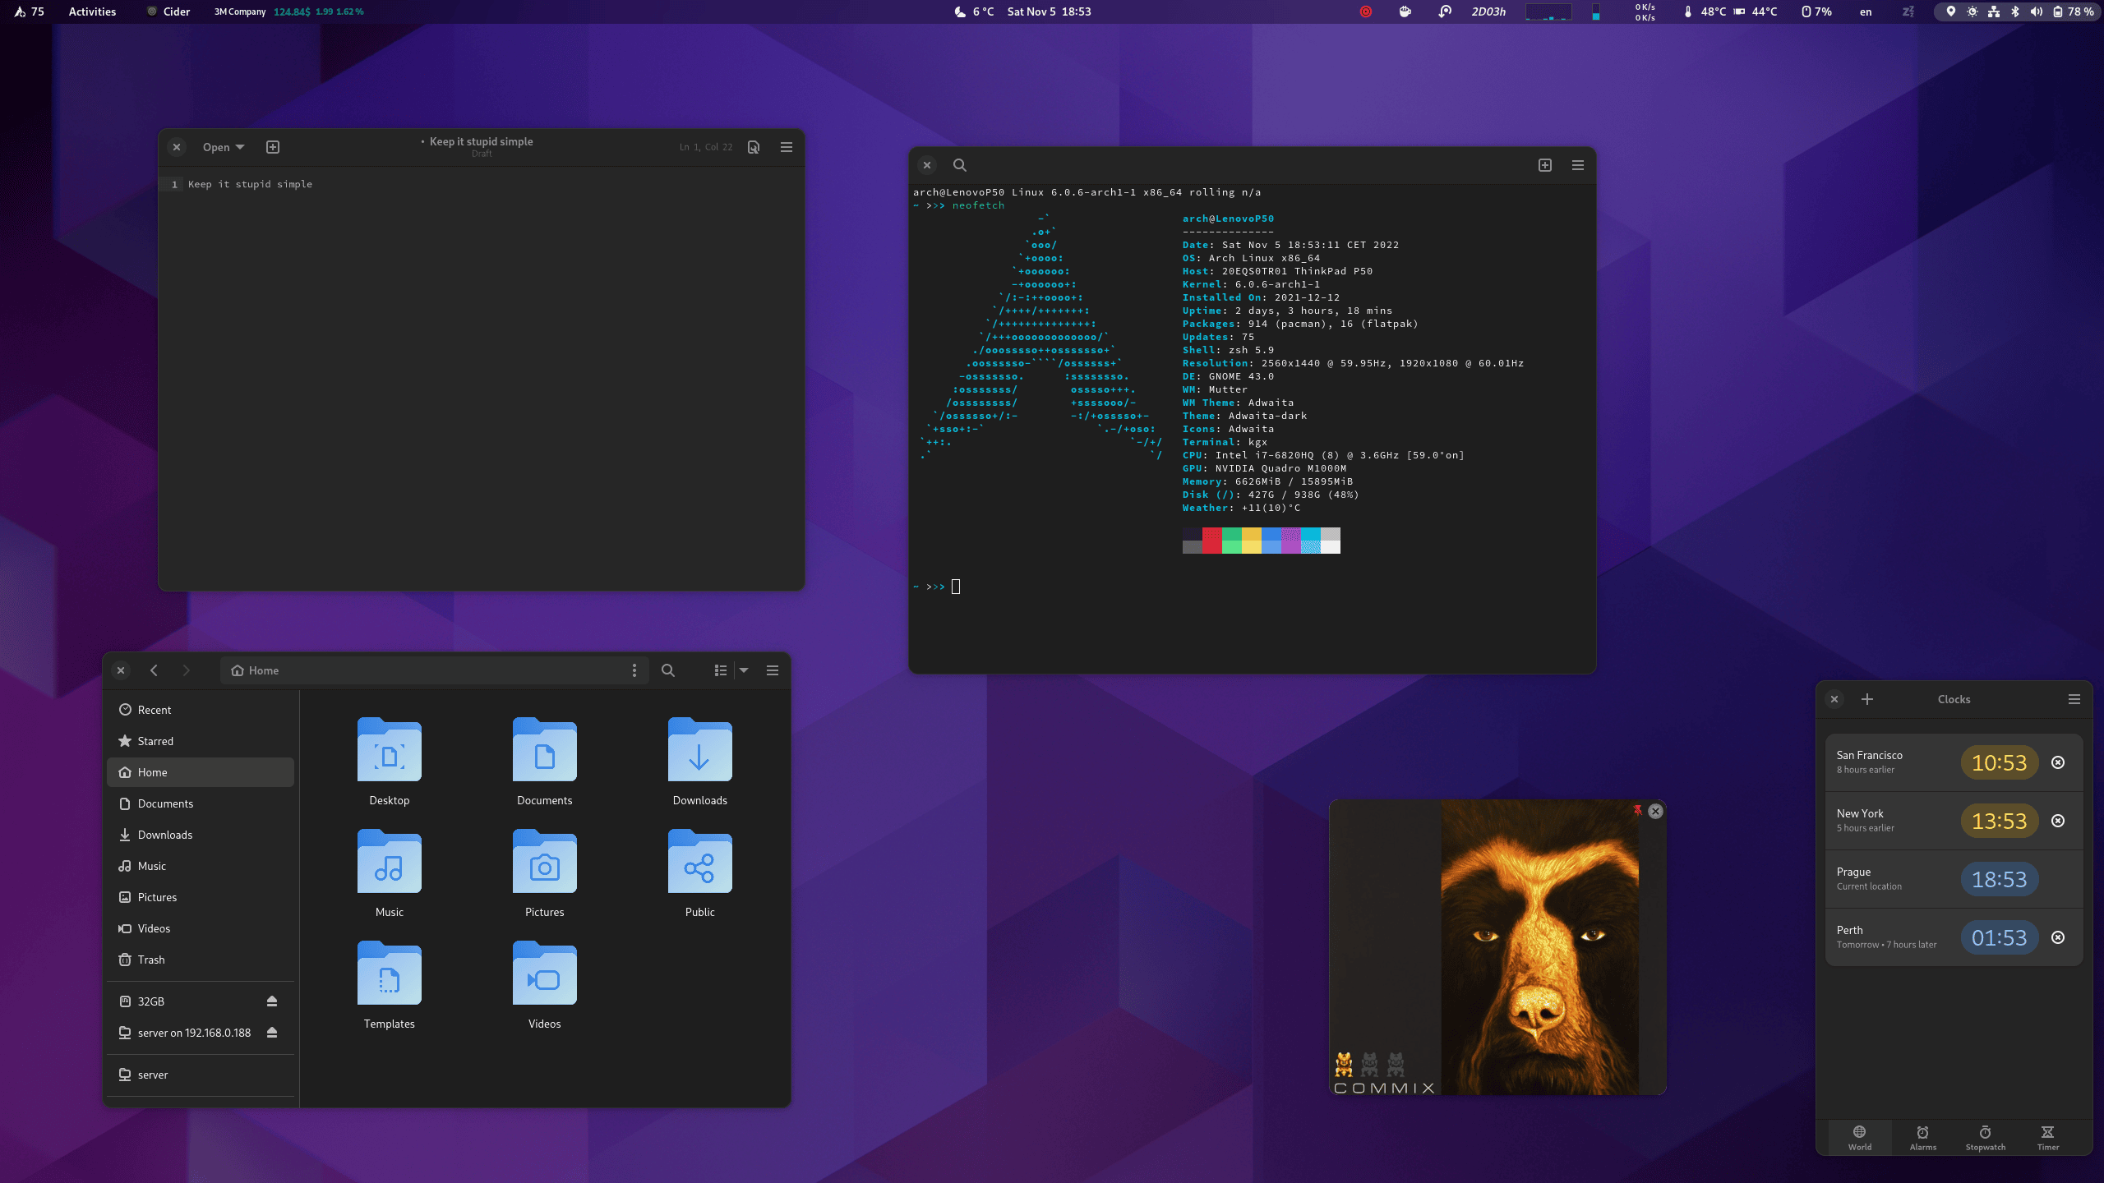Open Files main hamburger menu
This screenshot has height=1183, width=2104.
click(773, 670)
